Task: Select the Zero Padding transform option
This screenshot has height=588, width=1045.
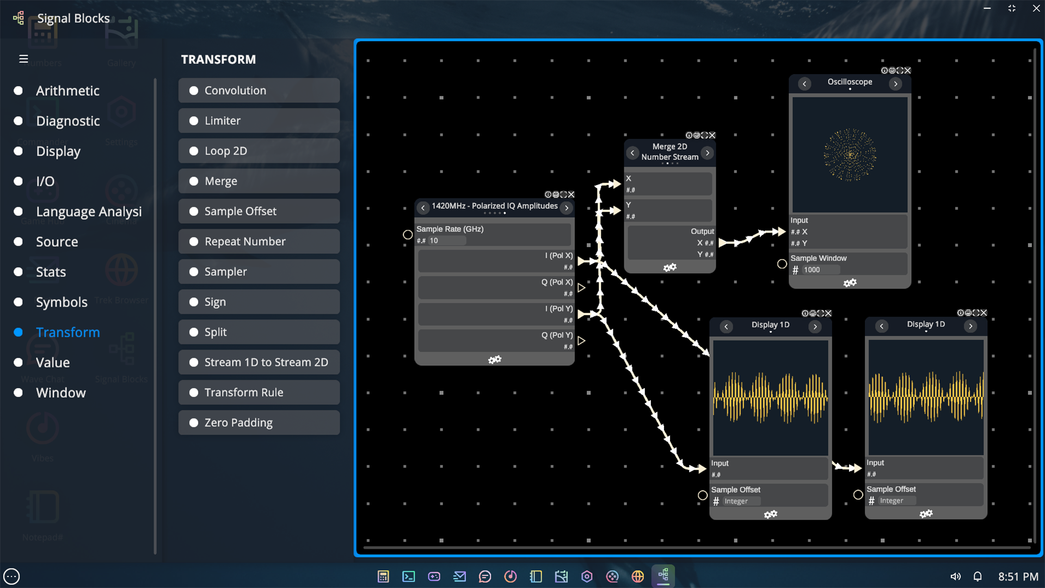Action: (259, 422)
